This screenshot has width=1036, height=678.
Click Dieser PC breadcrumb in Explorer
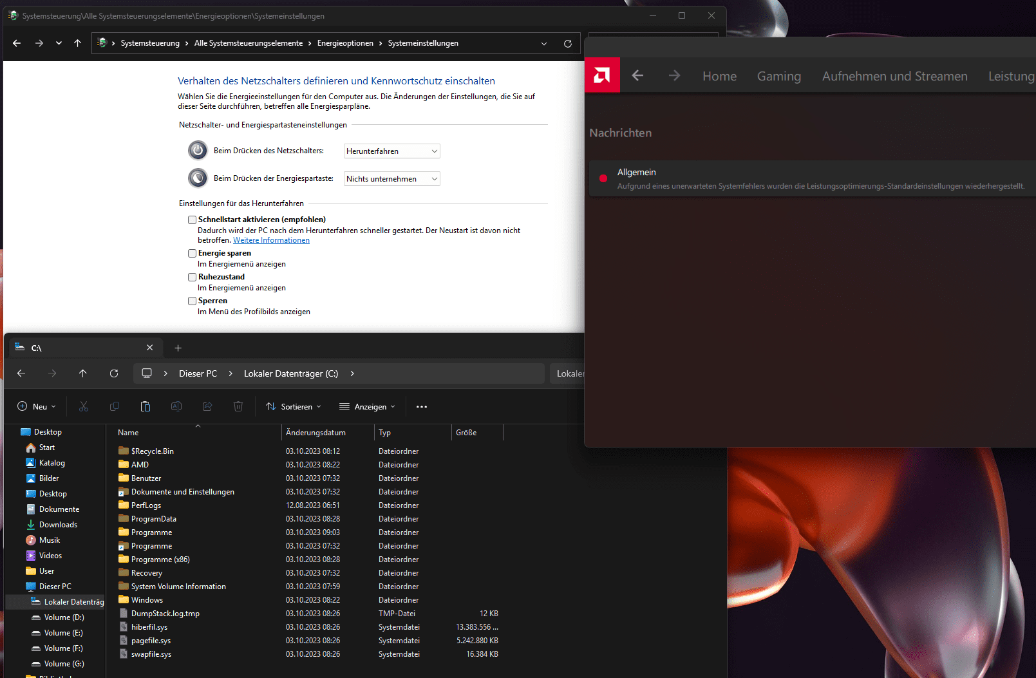click(x=198, y=373)
